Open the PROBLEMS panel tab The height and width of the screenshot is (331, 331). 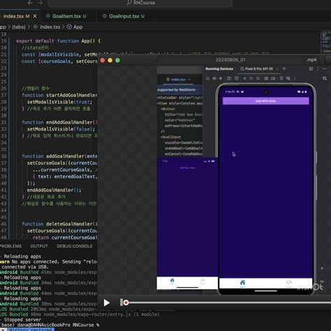(11, 246)
